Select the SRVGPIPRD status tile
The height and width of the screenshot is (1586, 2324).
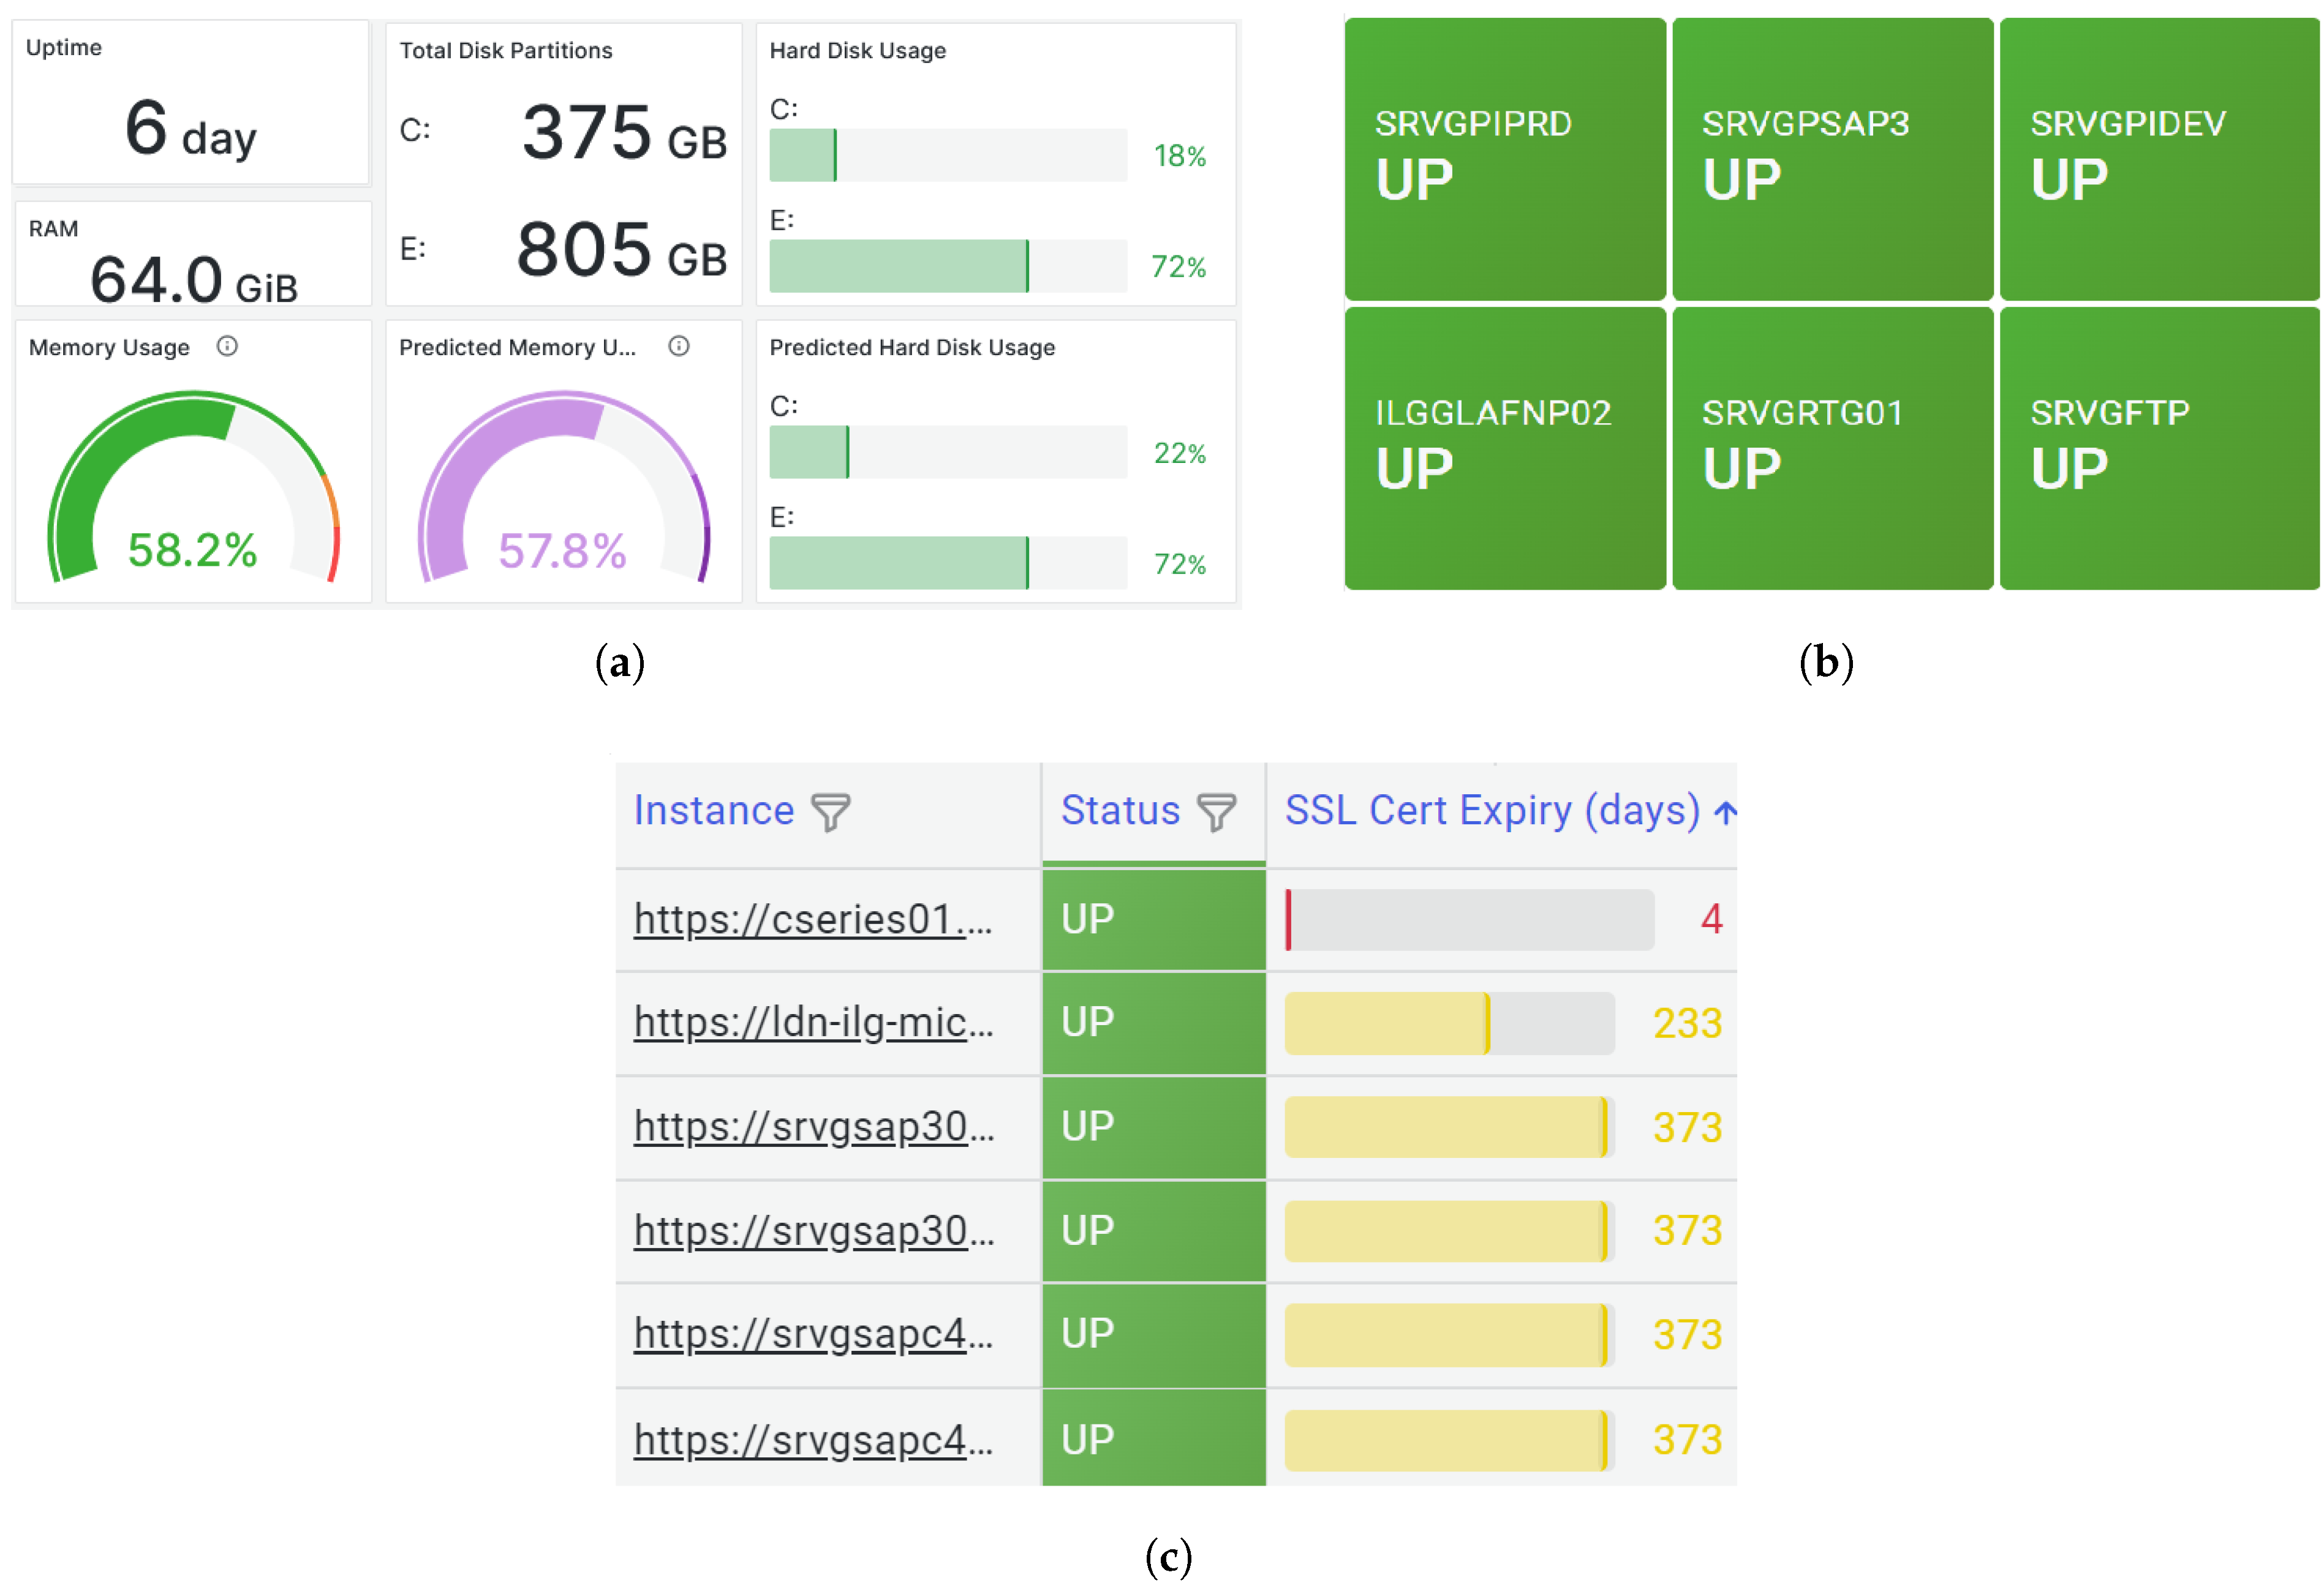[1504, 158]
